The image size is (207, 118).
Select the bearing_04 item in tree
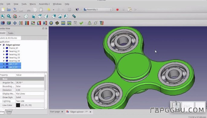coord(15,61)
